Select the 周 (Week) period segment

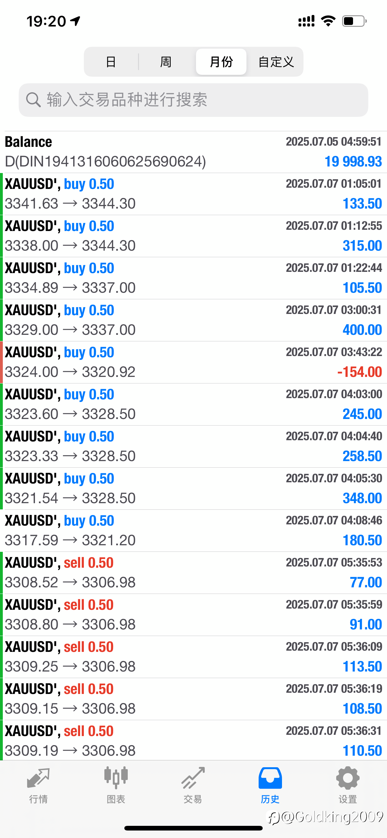[x=166, y=62]
